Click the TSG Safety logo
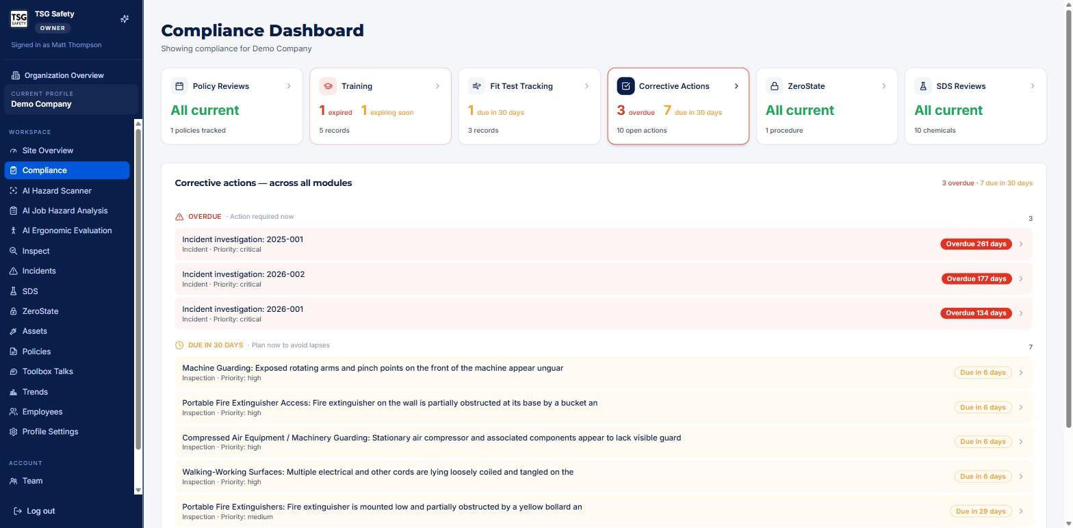The height and width of the screenshot is (528, 1073). pos(19,18)
